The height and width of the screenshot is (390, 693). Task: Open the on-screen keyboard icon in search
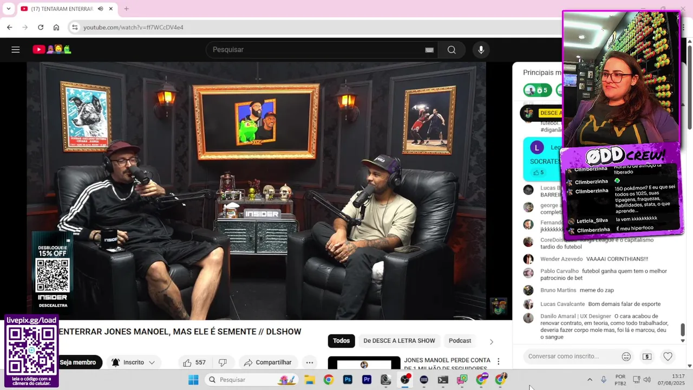pos(429,50)
